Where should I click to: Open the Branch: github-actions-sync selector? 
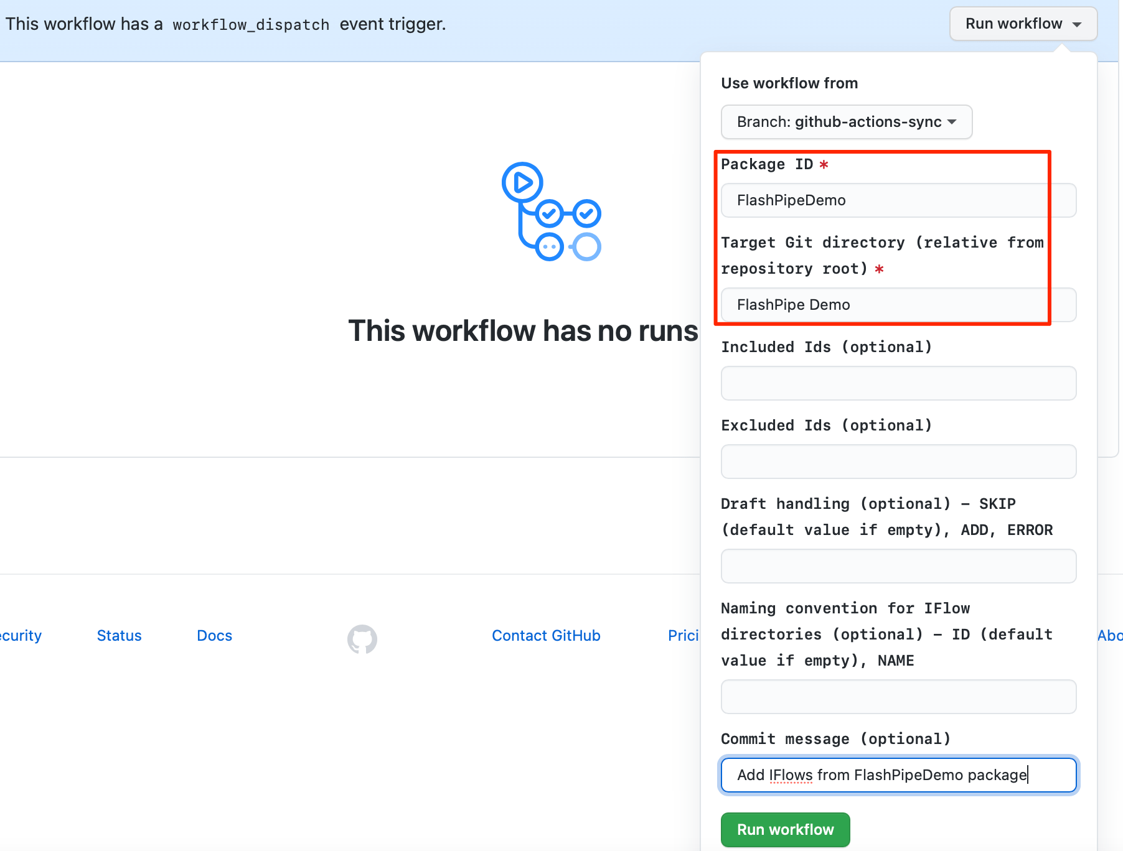coord(846,122)
